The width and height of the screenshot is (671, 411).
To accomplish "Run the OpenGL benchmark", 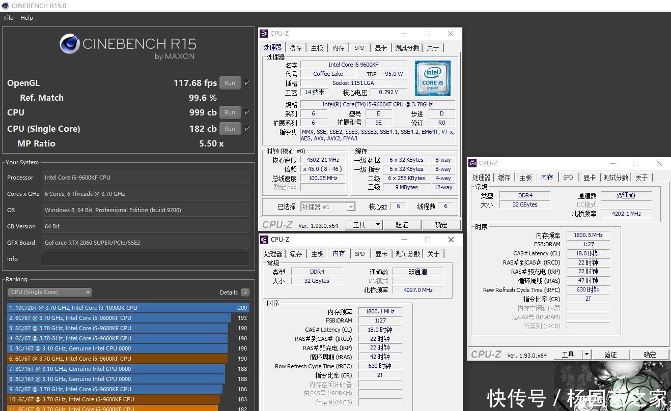I will click(x=230, y=83).
